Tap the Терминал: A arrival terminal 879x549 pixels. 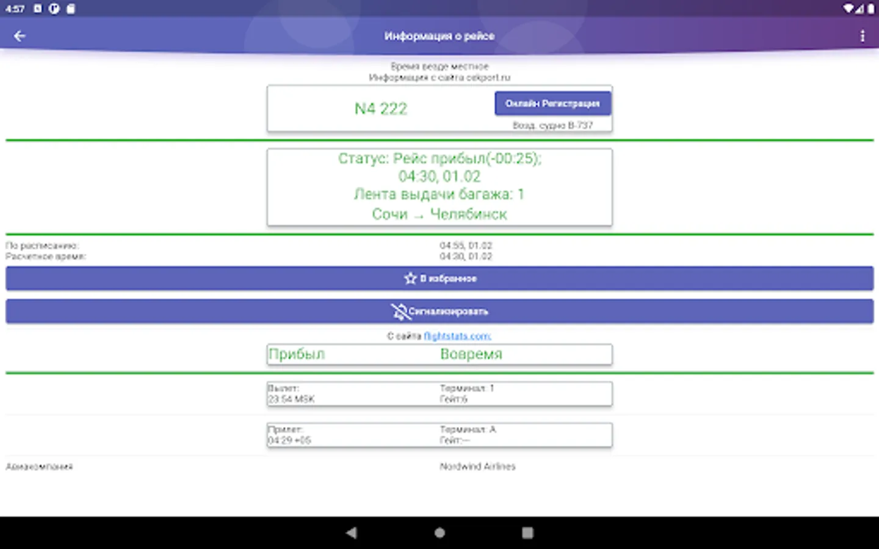pos(468,429)
